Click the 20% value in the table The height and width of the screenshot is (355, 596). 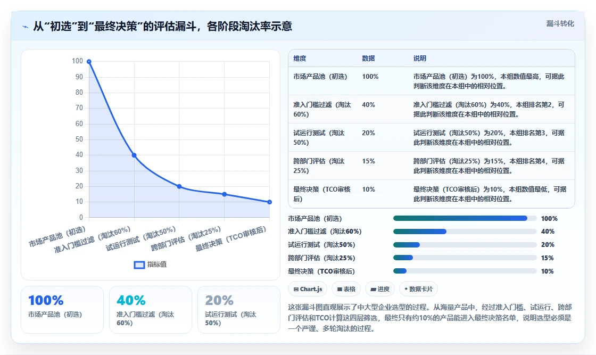click(x=368, y=133)
